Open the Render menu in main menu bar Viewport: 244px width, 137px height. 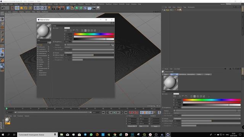point(50,4)
